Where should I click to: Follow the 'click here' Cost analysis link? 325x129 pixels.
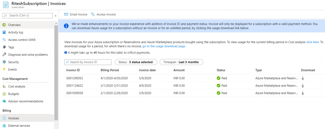click(312, 42)
